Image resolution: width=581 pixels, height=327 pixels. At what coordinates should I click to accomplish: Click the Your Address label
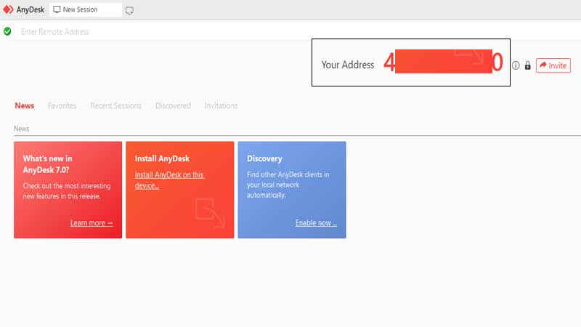pyautogui.click(x=348, y=65)
